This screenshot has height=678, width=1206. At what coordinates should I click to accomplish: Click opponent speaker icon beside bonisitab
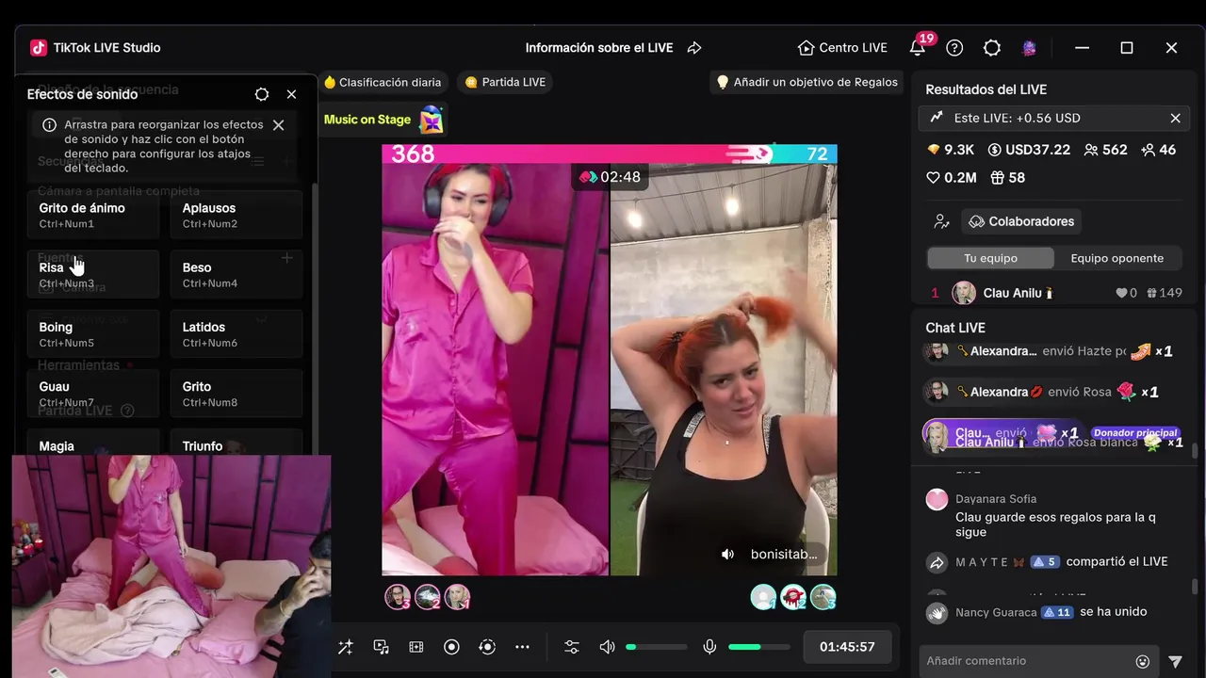727,555
